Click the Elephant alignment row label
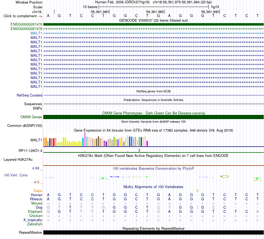This screenshot has height=239, width=264. tap(35, 211)
